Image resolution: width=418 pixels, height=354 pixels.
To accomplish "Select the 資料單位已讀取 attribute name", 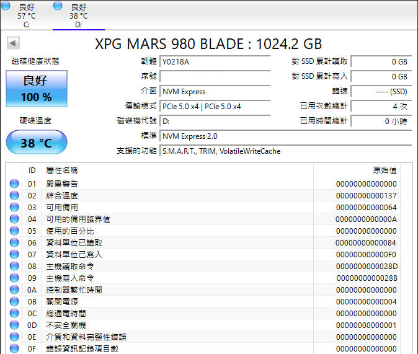I will [x=74, y=242].
